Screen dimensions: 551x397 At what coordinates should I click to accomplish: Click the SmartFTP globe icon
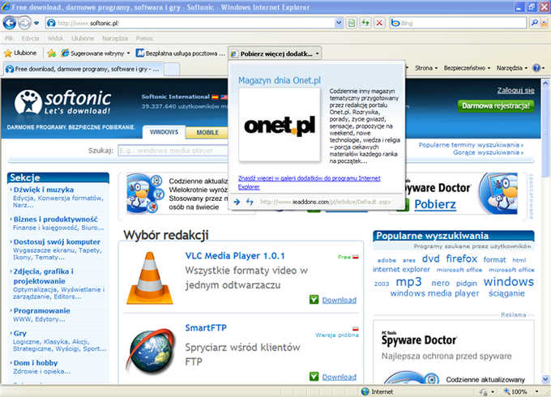coord(152,350)
